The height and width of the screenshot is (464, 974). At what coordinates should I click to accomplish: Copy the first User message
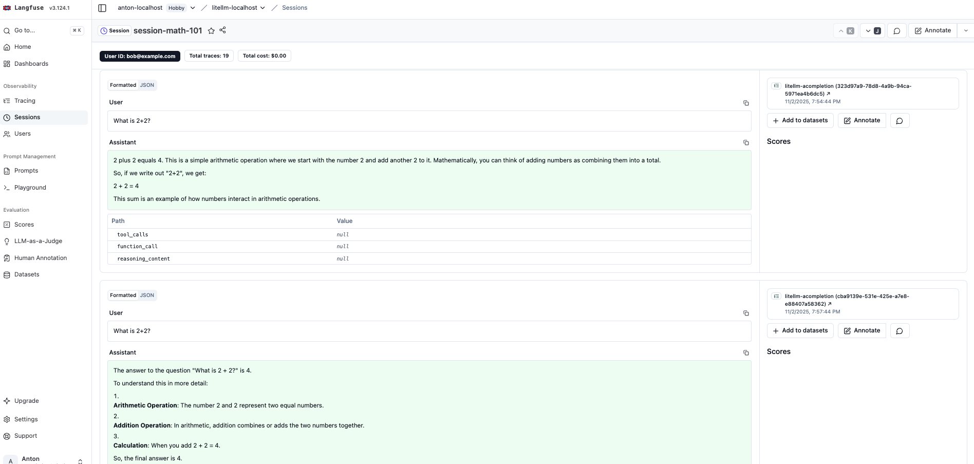tap(746, 103)
